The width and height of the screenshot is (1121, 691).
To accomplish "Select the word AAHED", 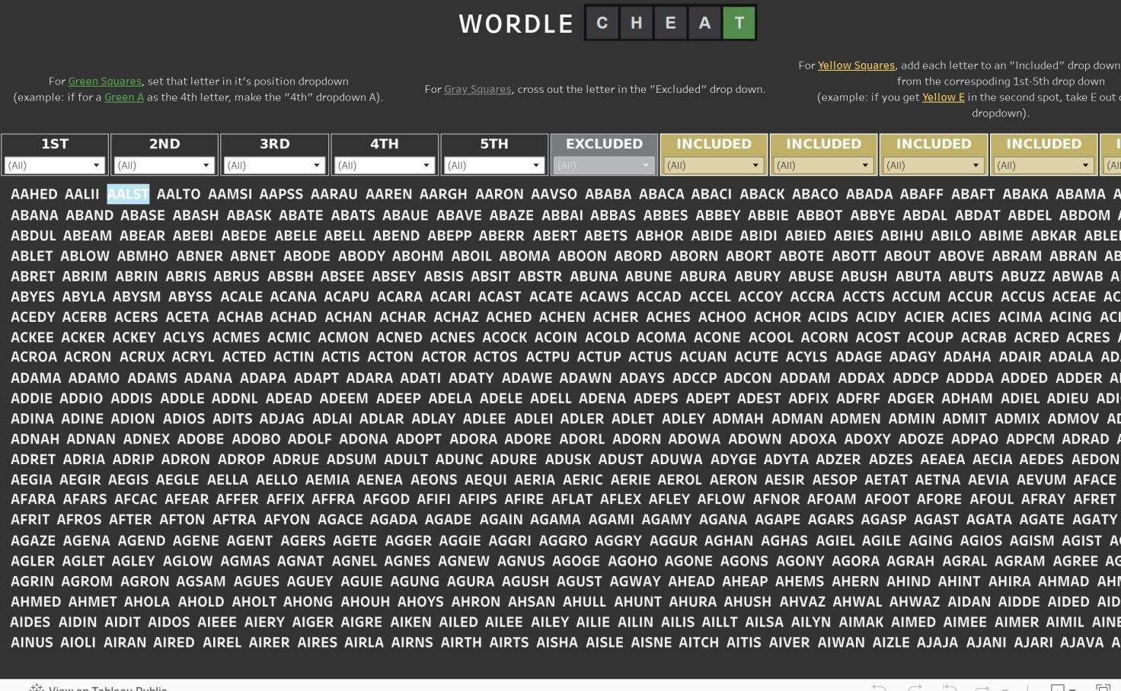I will [x=34, y=195].
